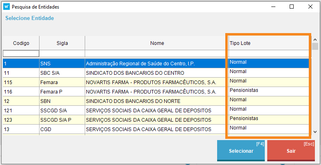The image size is (321, 165).
Task: Sort by Codigo column header
Action: tap(21, 43)
